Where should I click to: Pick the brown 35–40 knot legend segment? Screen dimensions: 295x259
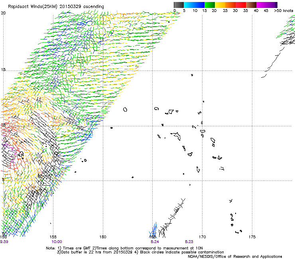[251, 5]
